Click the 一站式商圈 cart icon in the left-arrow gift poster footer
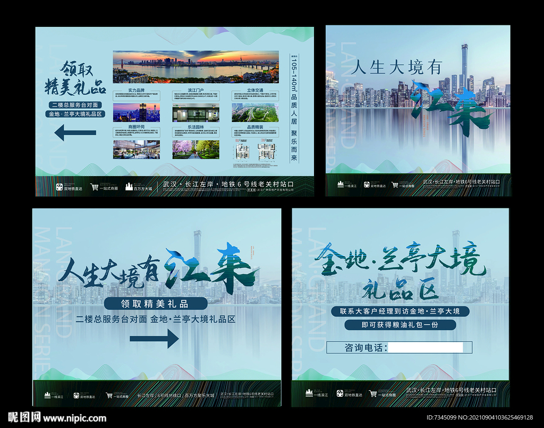This screenshot has width=544, height=428. tap(94, 187)
